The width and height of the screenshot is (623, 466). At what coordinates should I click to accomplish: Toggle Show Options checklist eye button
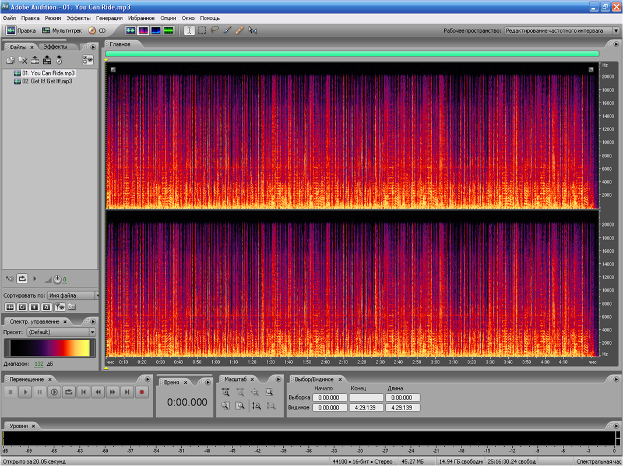[x=88, y=60]
